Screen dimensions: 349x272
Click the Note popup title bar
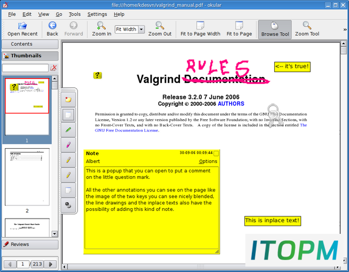tap(152, 153)
